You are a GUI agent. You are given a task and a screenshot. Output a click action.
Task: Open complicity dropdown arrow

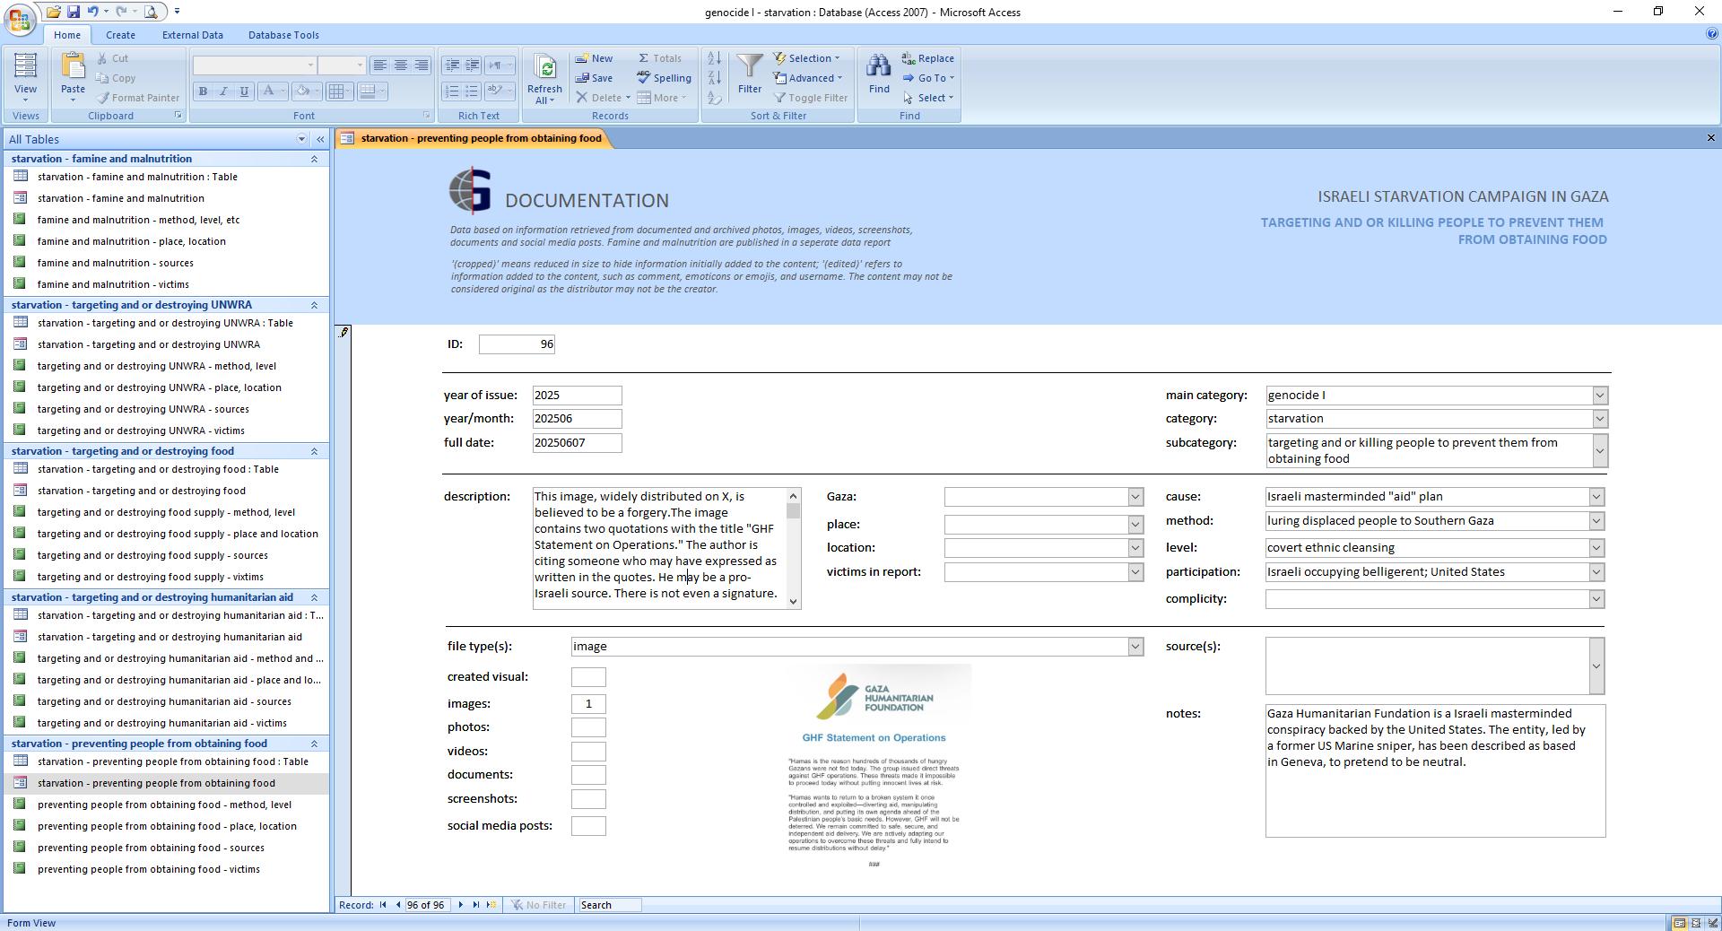[x=1596, y=599]
